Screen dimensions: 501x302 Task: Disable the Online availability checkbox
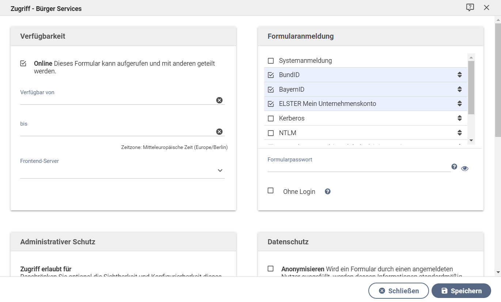23,63
